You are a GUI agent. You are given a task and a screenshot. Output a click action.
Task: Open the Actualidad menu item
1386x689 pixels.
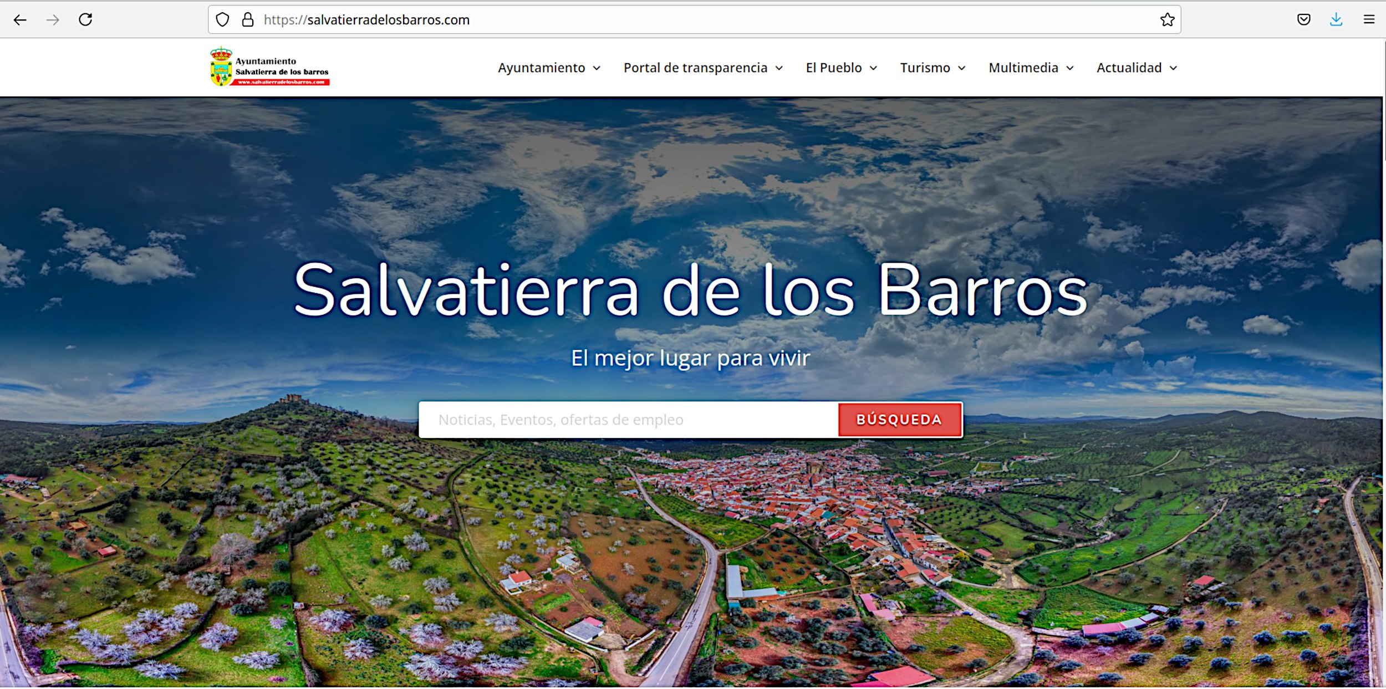1129,68
